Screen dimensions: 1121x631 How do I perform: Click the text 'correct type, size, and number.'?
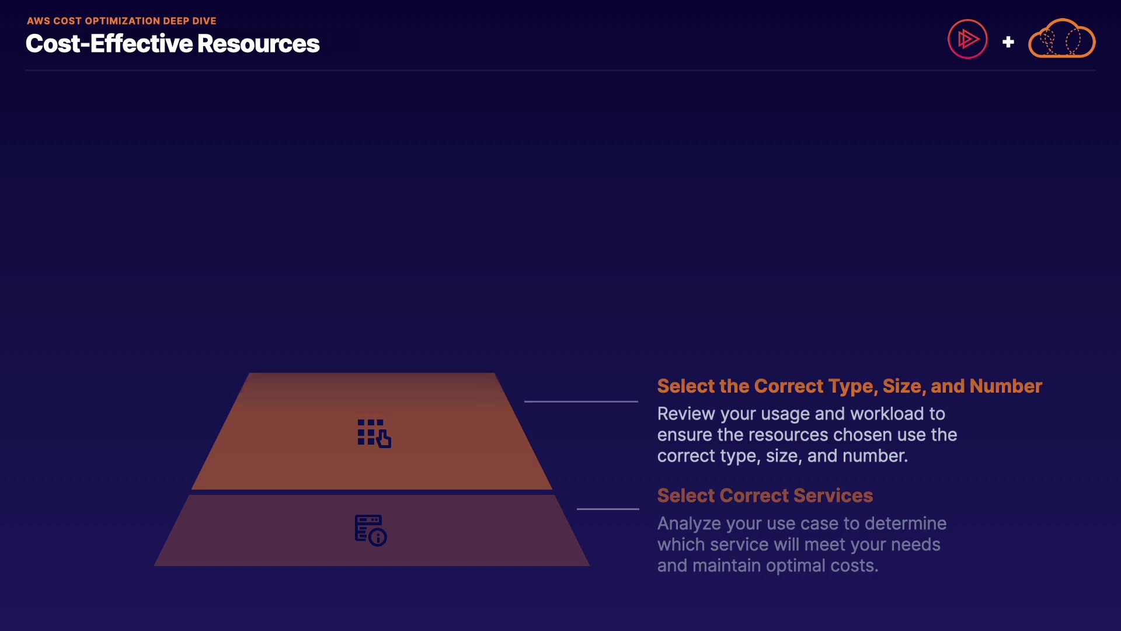[x=782, y=456]
